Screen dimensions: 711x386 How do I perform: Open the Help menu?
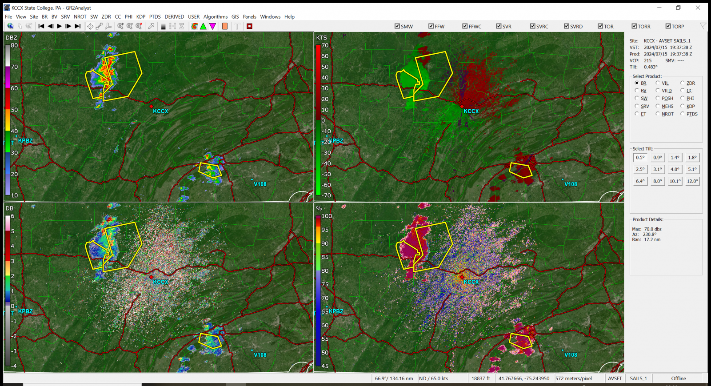(289, 17)
